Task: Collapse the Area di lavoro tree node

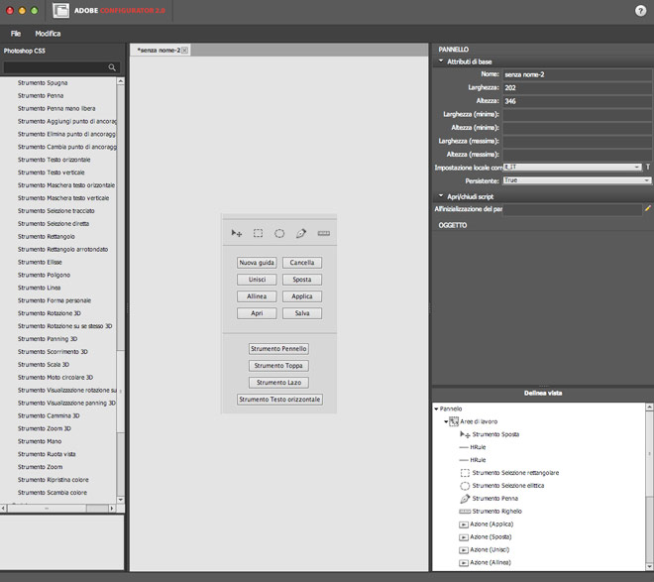Action: pyautogui.click(x=447, y=421)
